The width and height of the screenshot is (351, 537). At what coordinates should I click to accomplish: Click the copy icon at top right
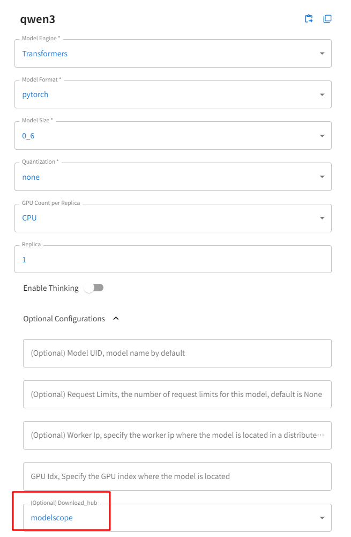click(327, 19)
